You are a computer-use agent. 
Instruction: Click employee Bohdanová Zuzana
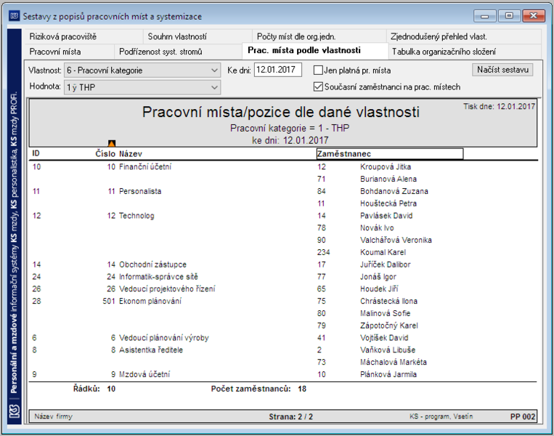(394, 191)
